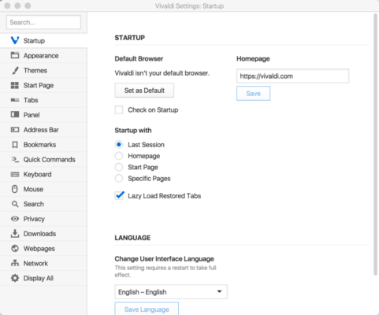The image size is (379, 315).
Task: Open the Startup settings section
Action: [43, 41]
